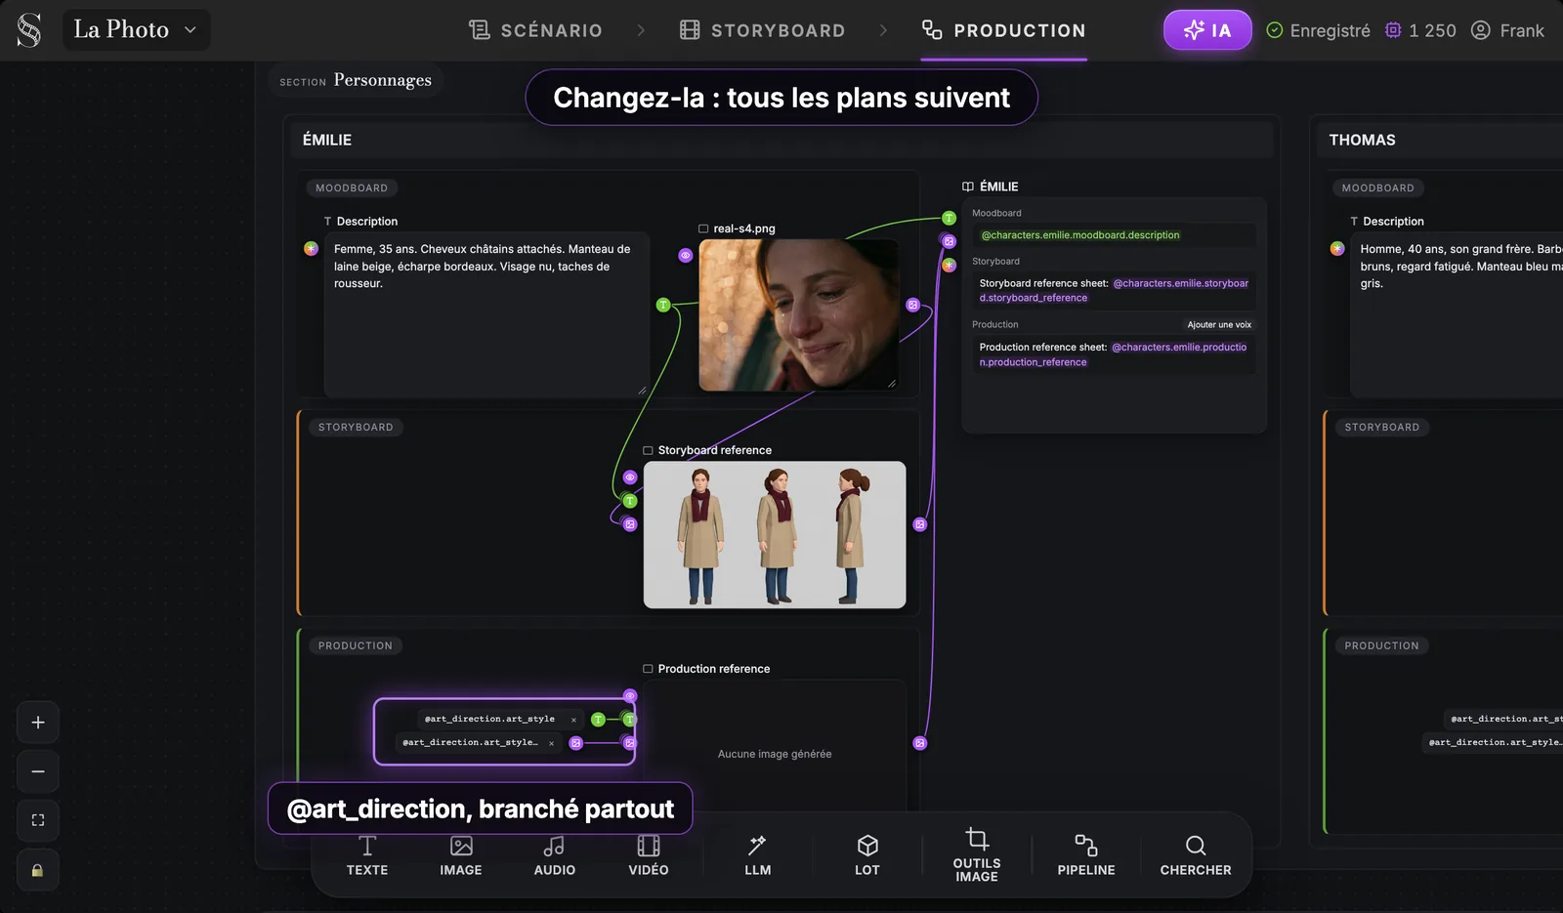1563x913 pixels.
Task: Click the @characters.emilie.moodboard.description reference
Action: (x=1080, y=235)
